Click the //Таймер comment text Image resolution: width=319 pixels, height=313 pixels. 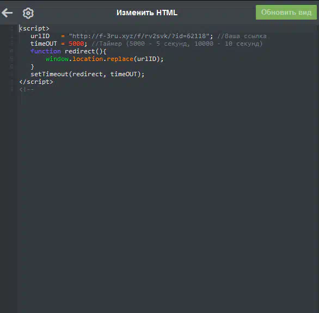pyautogui.click(x=177, y=44)
